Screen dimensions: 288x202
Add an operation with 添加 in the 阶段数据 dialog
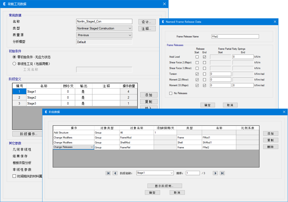271,133
